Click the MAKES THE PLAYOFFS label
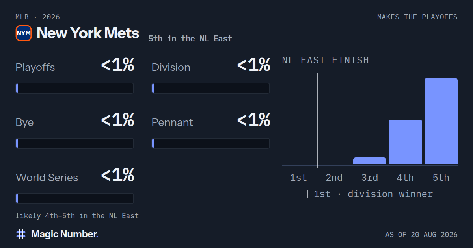 point(417,17)
